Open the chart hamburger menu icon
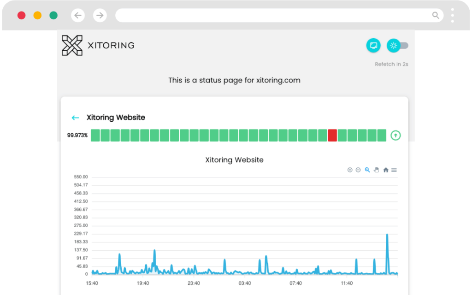Viewport: 472px width, 295px height. 394,170
